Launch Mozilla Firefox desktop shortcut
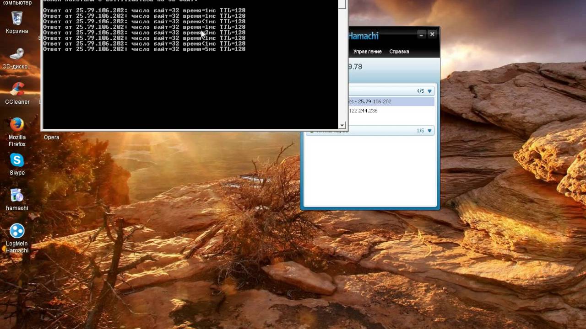 coord(17,133)
